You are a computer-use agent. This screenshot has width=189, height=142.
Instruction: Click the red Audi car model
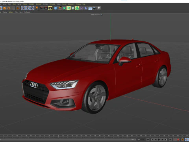[x=96, y=76]
